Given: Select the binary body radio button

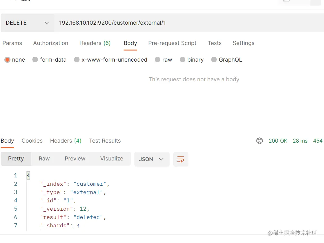Looking at the screenshot, I should click(x=183, y=60).
